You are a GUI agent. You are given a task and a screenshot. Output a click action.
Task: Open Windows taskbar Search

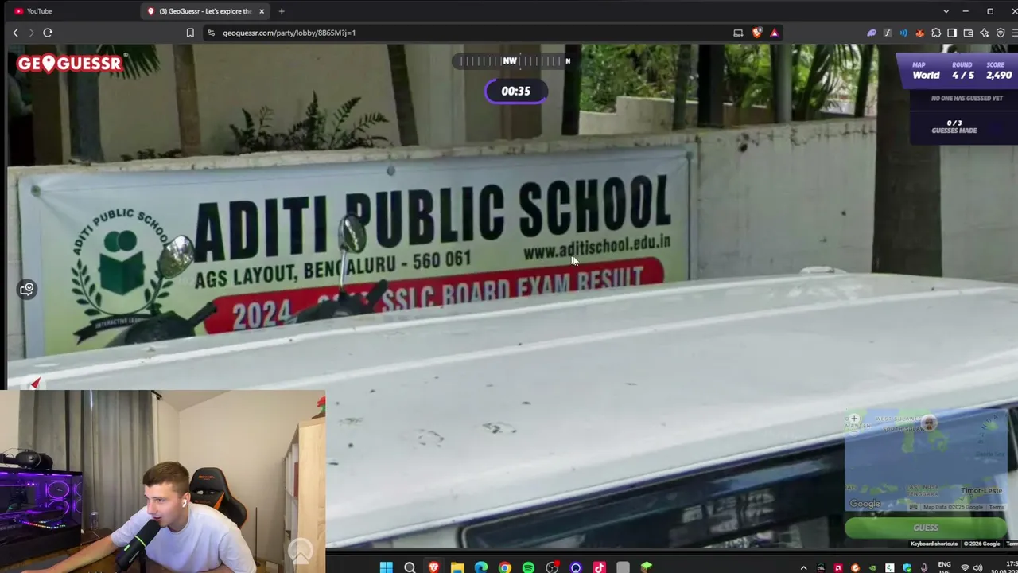[410, 567]
